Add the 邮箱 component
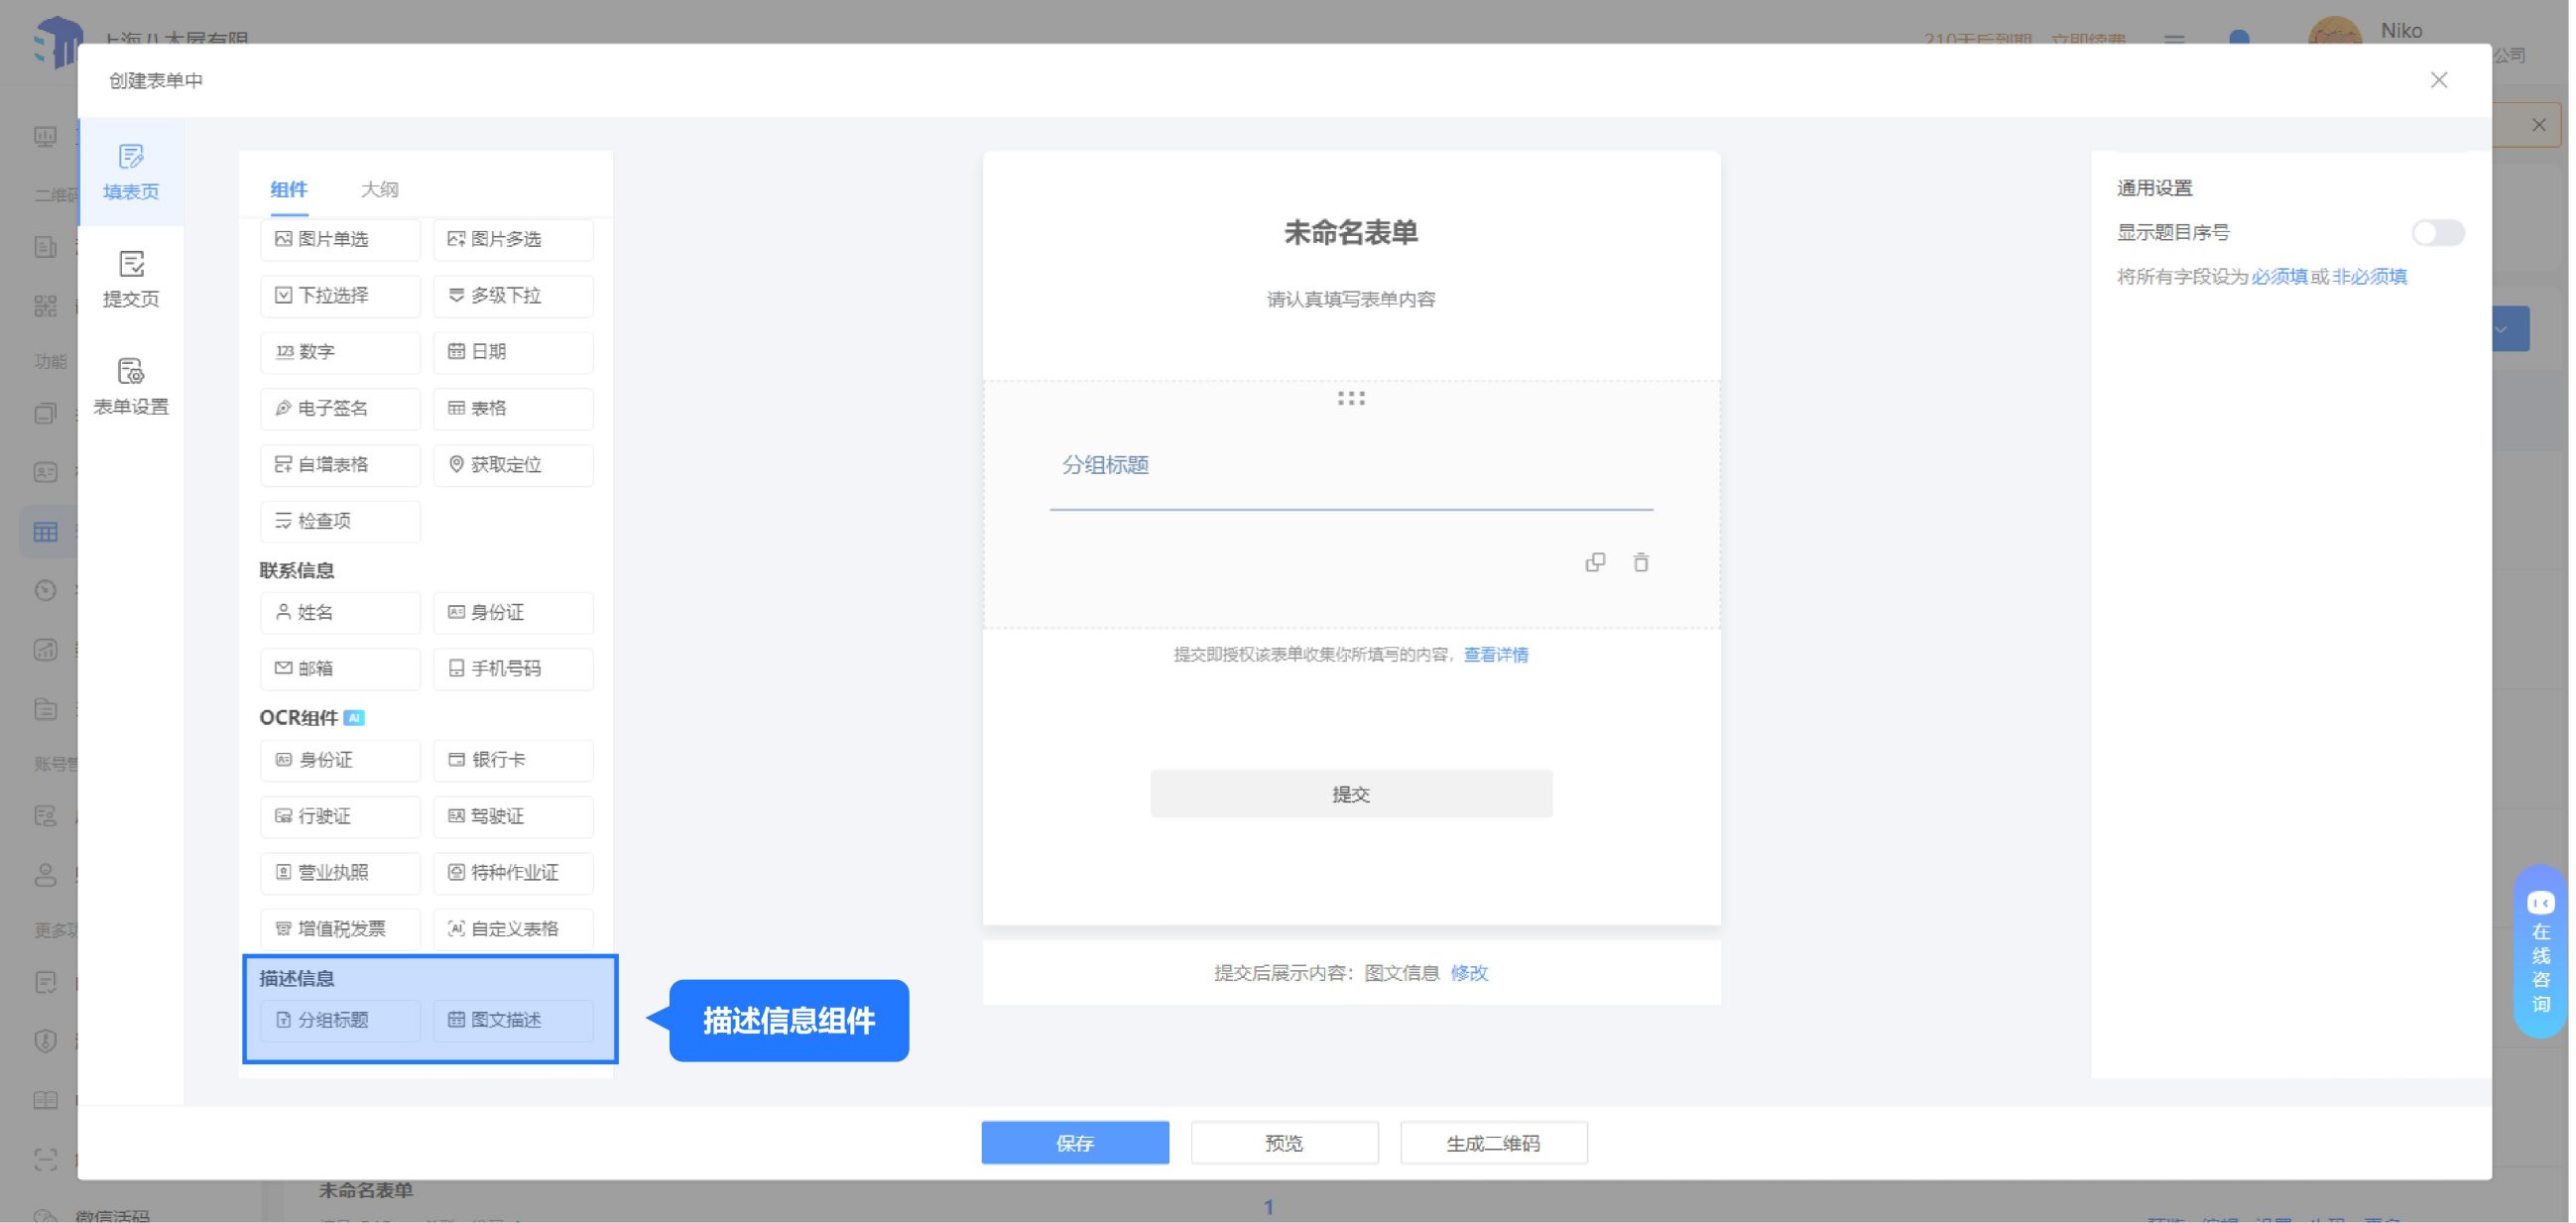2576x1223 pixels. (x=340, y=668)
